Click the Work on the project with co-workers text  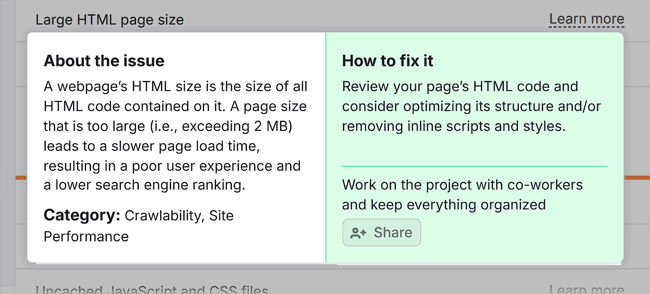(x=462, y=195)
